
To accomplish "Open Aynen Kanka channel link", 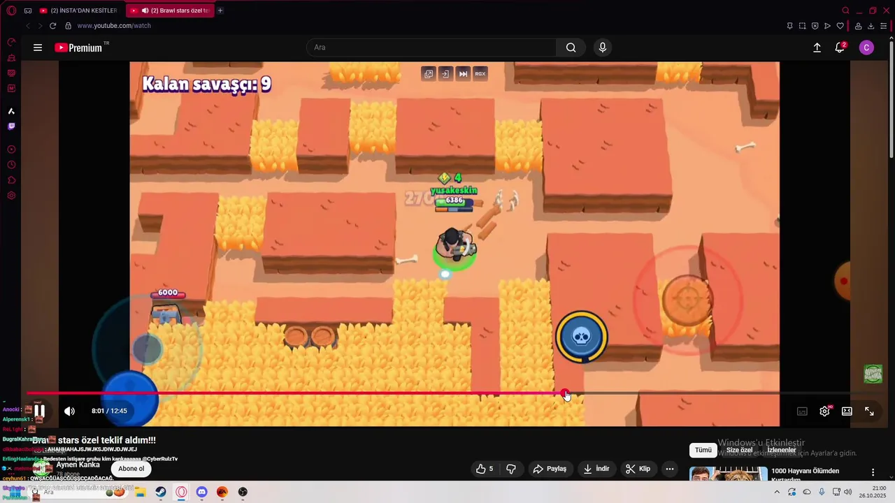I will pyautogui.click(x=78, y=465).
